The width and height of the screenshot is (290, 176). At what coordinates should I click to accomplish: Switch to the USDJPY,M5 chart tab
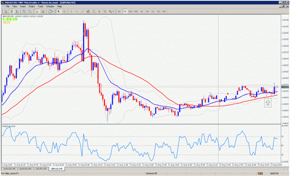pos(41,169)
